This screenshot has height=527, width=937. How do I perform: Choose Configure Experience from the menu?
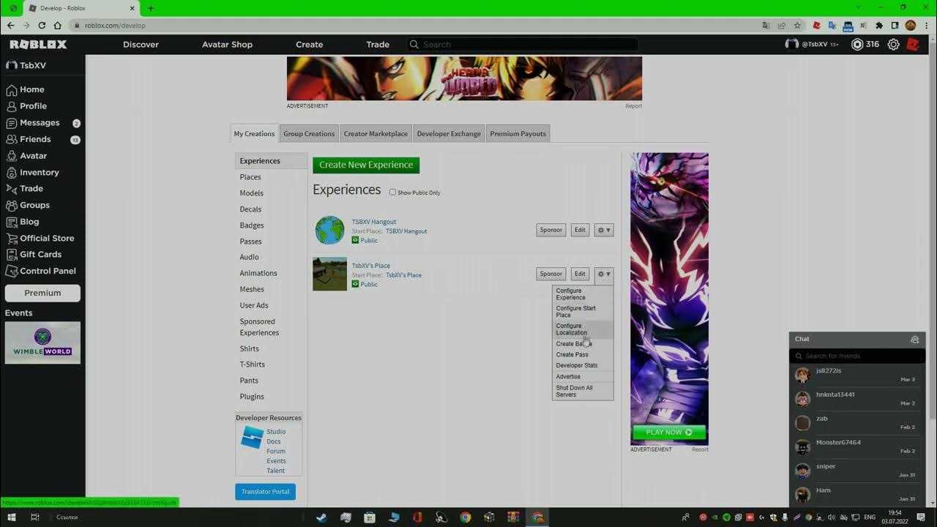pos(583,294)
